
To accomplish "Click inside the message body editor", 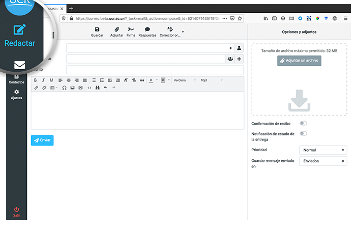I will pos(137,109).
